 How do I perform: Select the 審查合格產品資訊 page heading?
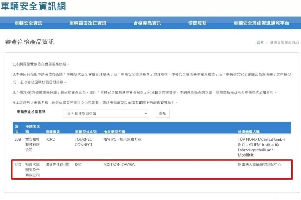(x=30, y=42)
